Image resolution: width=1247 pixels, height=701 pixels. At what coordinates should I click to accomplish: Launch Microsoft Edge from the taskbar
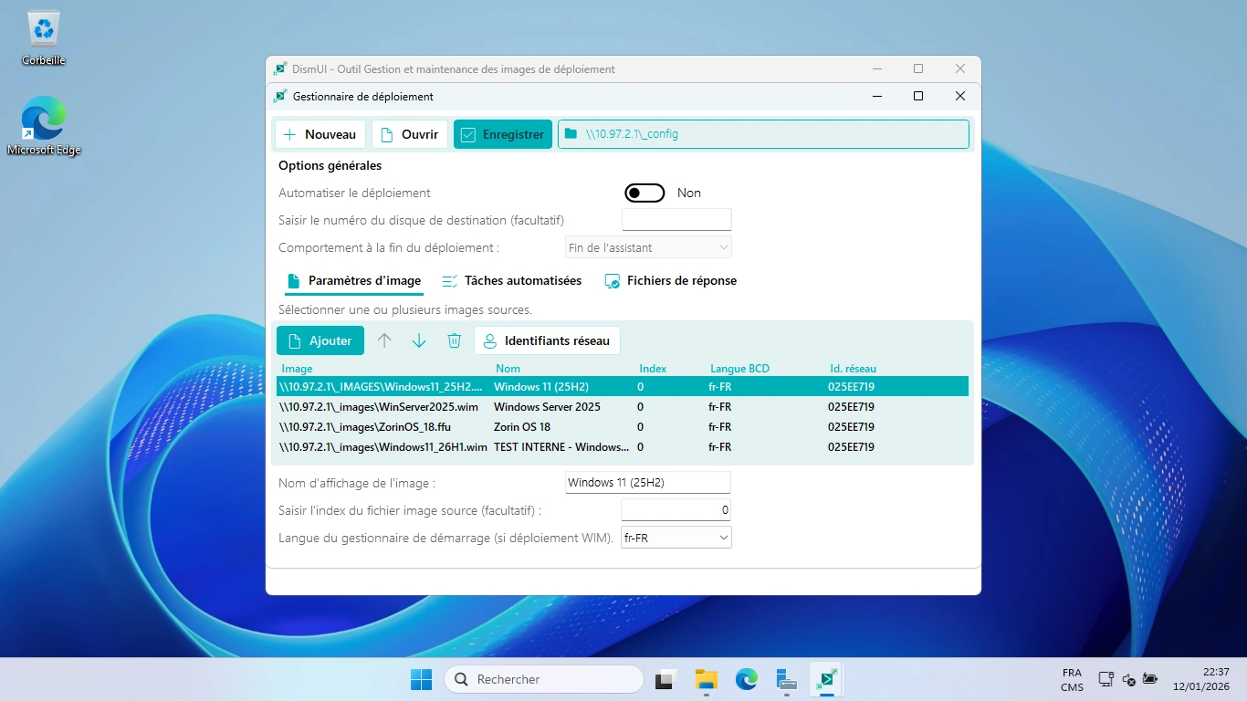click(747, 679)
